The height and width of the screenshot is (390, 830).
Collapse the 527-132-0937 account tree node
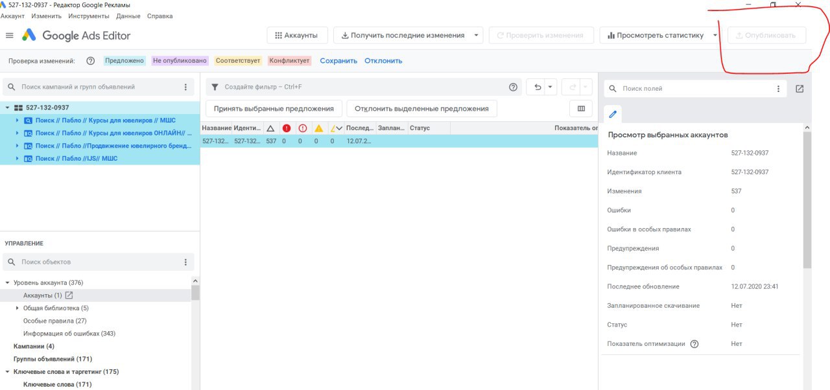[x=7, y=108]
